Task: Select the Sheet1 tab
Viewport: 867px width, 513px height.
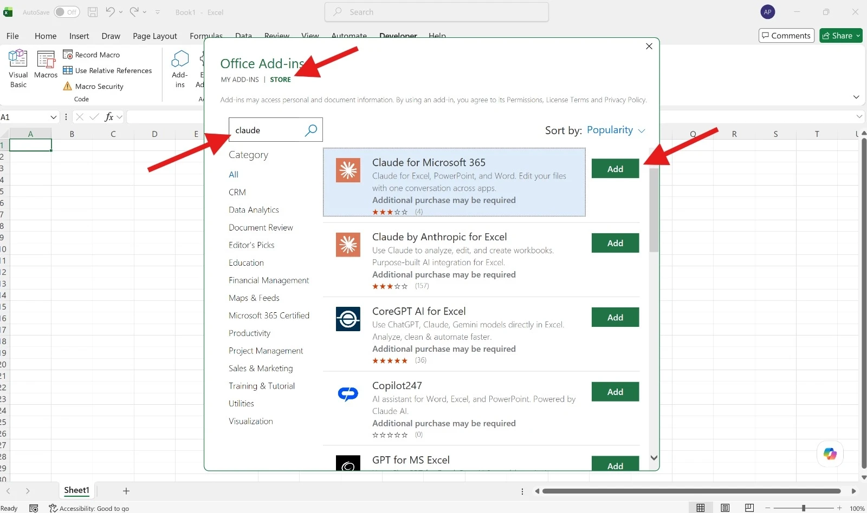Action: point(76,490)
